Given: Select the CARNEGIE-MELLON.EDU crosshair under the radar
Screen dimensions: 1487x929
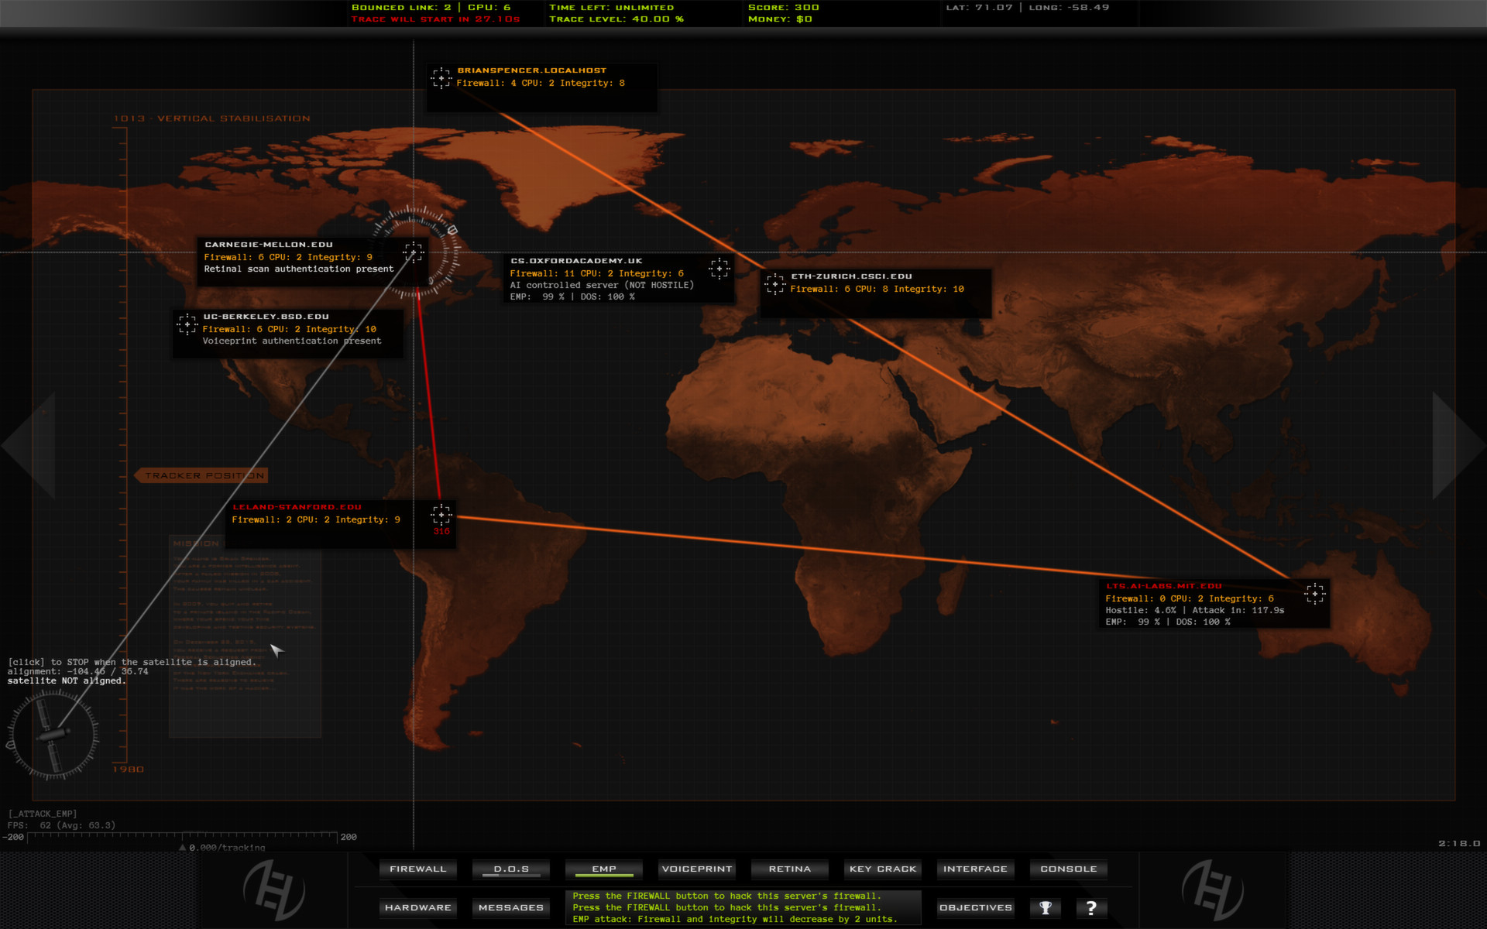Looking at the screenshot, I should pos(413,252).
